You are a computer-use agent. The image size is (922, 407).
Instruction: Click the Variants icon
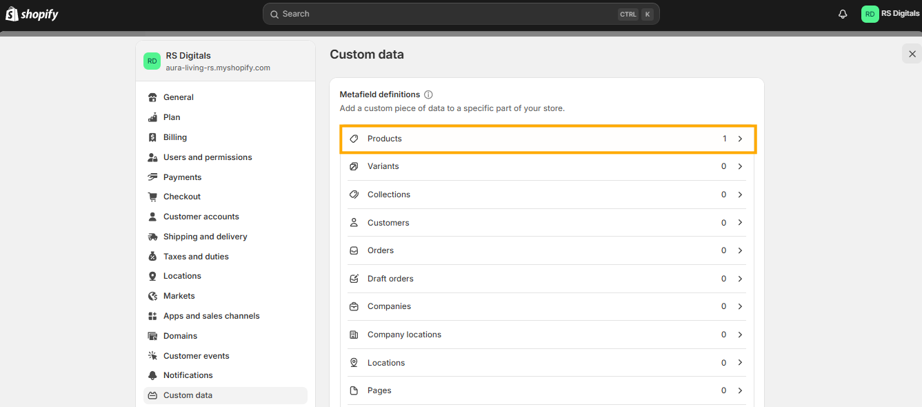pyautogui.click(x=354, y=166)
